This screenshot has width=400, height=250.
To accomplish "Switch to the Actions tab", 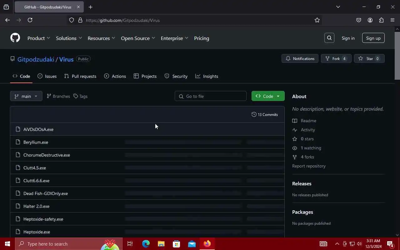I will coord(115,76).
